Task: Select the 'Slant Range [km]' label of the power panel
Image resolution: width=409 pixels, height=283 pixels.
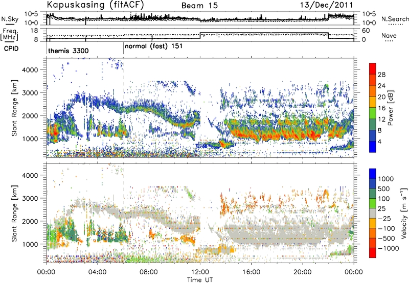Action: click(x=14, y=108)
